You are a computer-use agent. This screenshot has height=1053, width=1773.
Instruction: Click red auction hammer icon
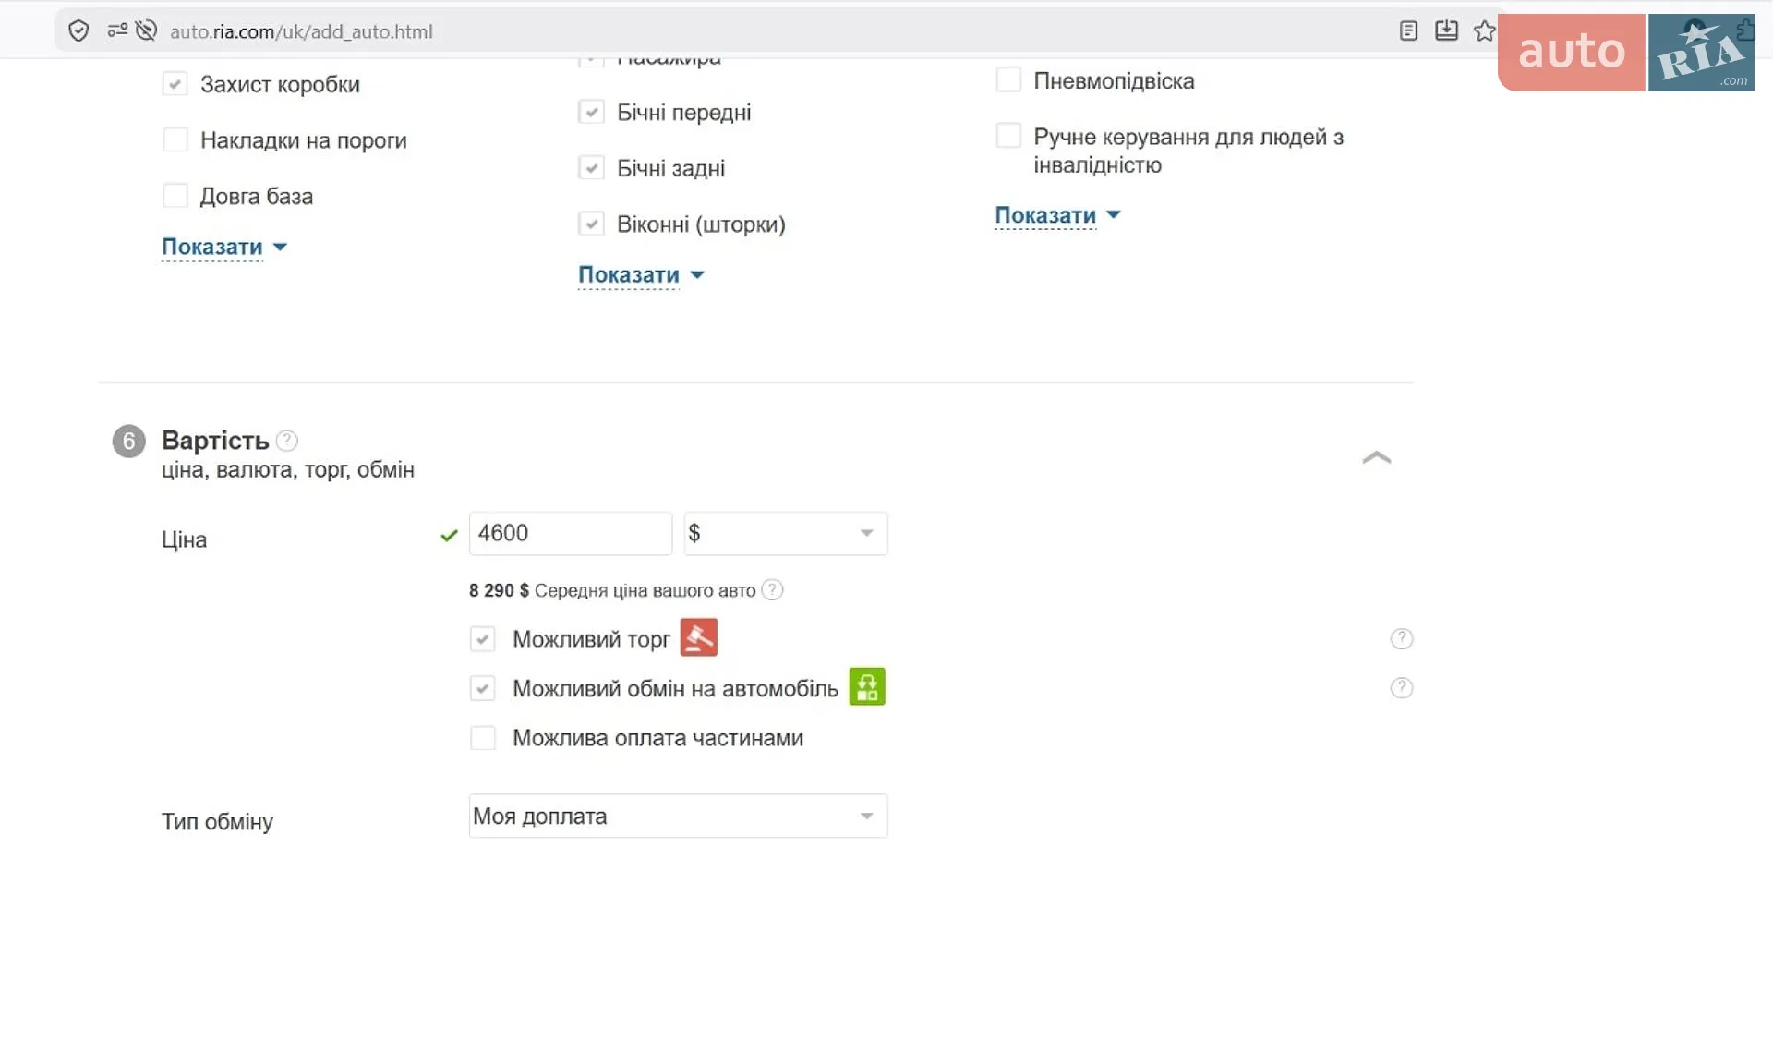(699, 637)
